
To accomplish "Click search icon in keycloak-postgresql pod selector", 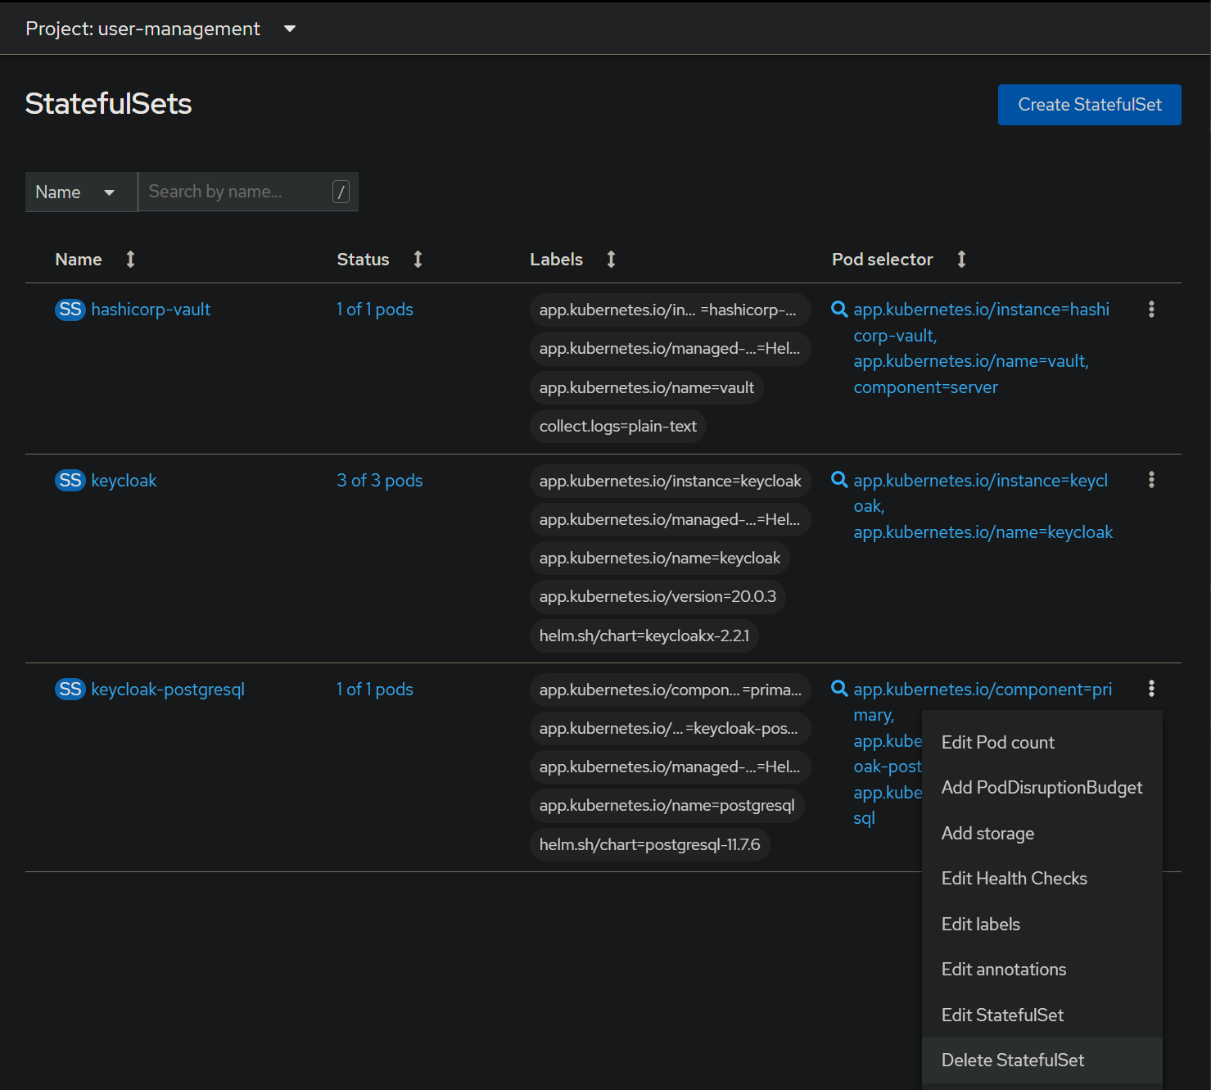I will pyautogui.click(x=839, y=688).
